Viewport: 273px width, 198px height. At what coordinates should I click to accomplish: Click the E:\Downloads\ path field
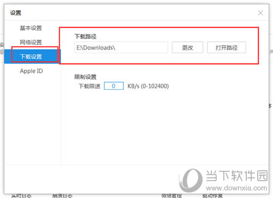tap(121, 47)
